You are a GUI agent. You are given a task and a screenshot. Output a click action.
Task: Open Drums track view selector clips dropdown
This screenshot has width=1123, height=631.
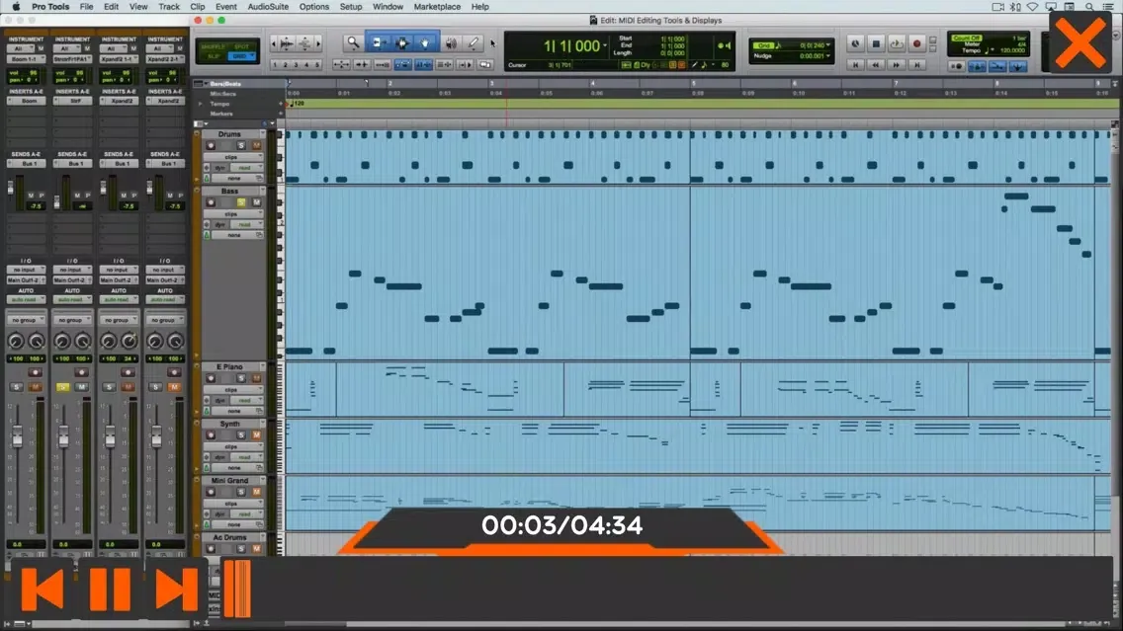click(x=233, y=157)
